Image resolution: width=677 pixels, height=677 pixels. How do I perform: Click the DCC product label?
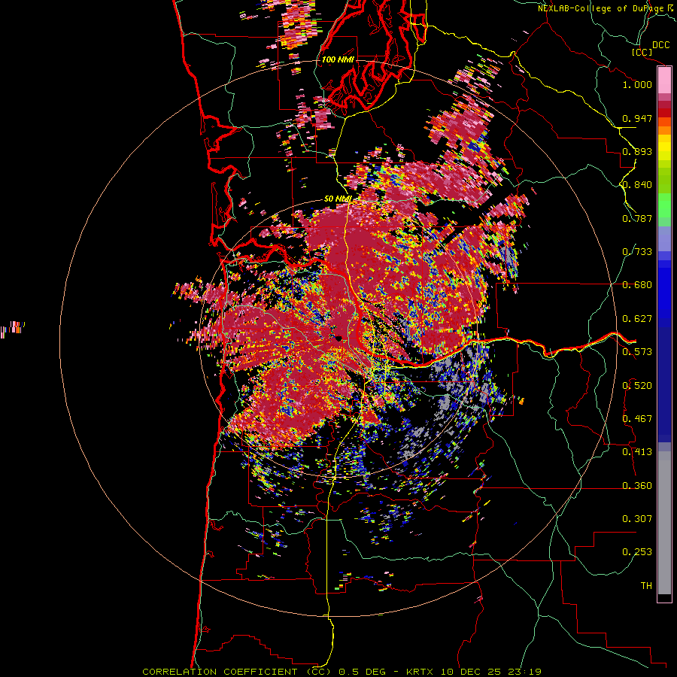(661, 45)
